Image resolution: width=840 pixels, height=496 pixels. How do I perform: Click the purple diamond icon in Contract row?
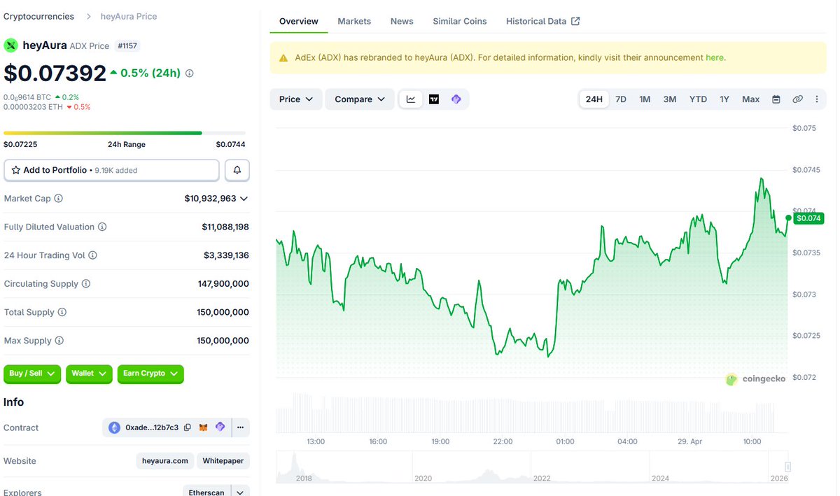click(220, 427)
